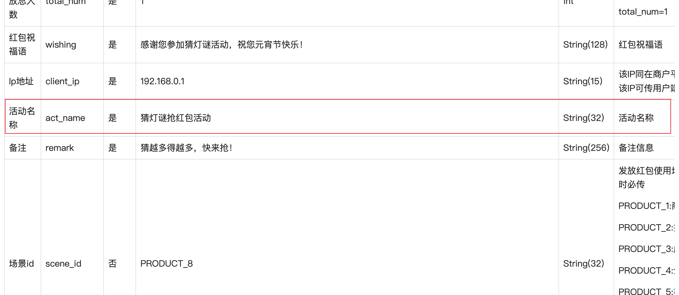Select the 备注信息 description cell
The width and height of the screenshot is (679, 295).
[636, 148]
